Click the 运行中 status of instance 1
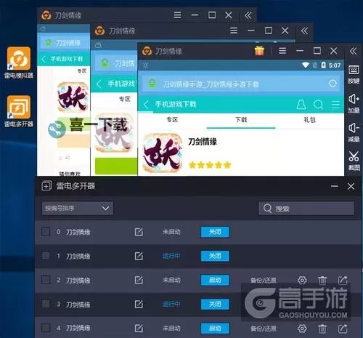Image resolution: width=363 pixels, height=338 pixels. tap(171, 256)
